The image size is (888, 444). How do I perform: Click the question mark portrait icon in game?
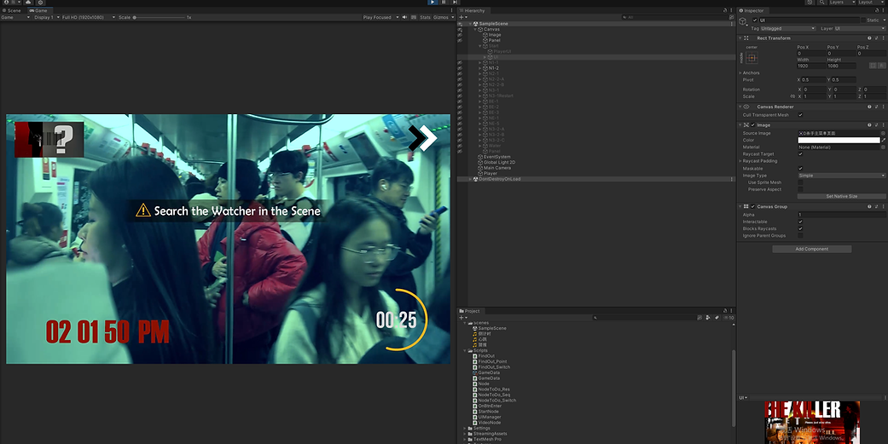[x=49, y=139]
